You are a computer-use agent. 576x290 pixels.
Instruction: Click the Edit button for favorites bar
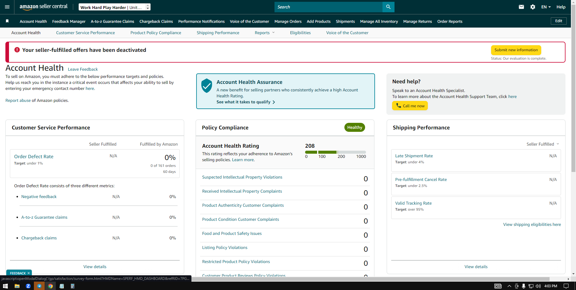[x=559, y=21]
